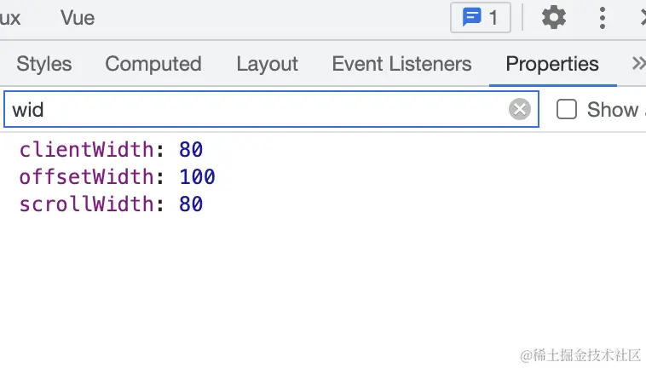Open the three-dot customize DevTools menu

[602, 18]
